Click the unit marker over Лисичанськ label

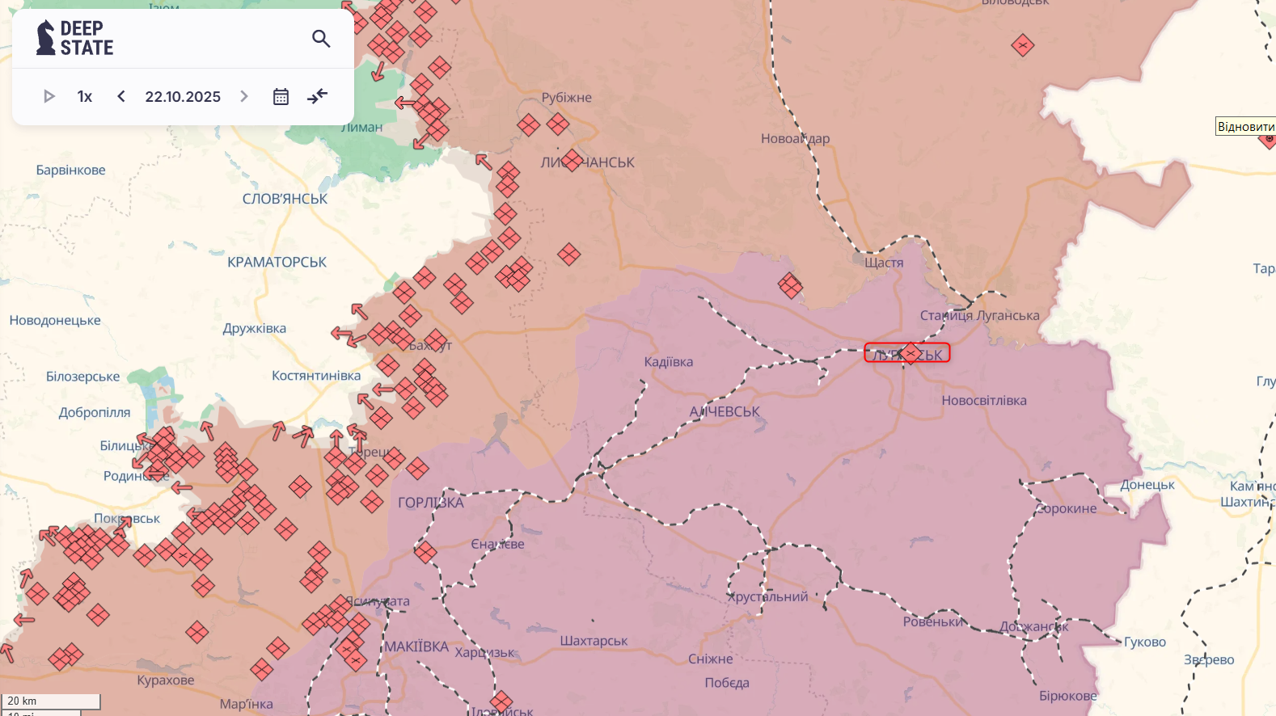[x=572, y=161]
